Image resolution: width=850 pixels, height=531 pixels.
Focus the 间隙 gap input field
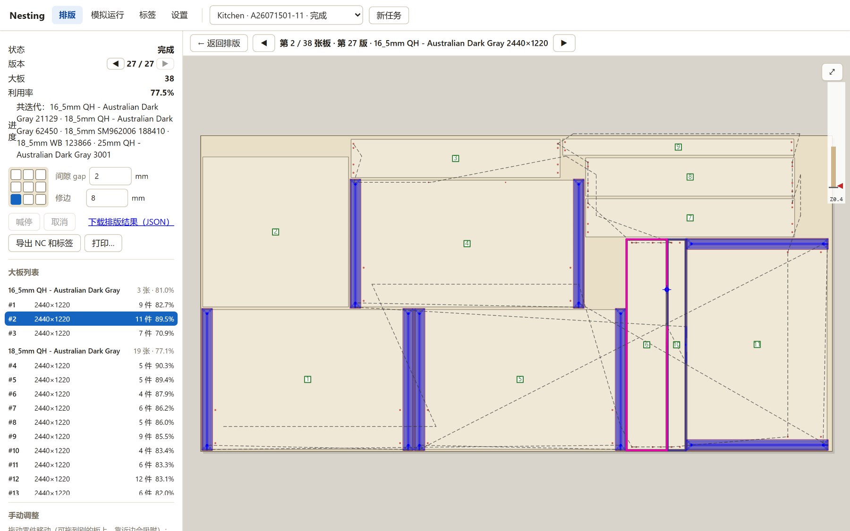coord(110,176)
